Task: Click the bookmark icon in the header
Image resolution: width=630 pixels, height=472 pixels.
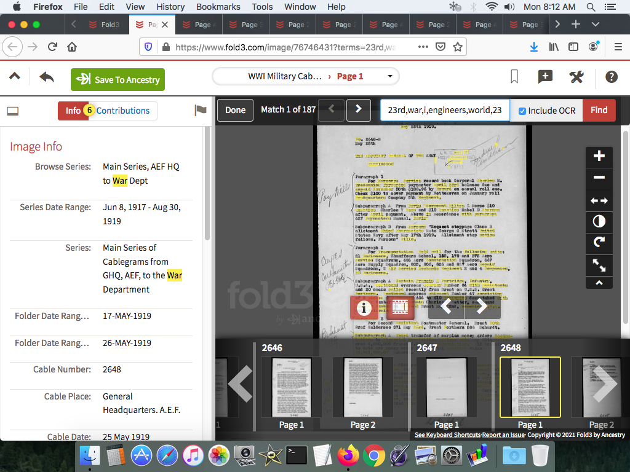Action: pyautogui.click(x=514, y=77)
